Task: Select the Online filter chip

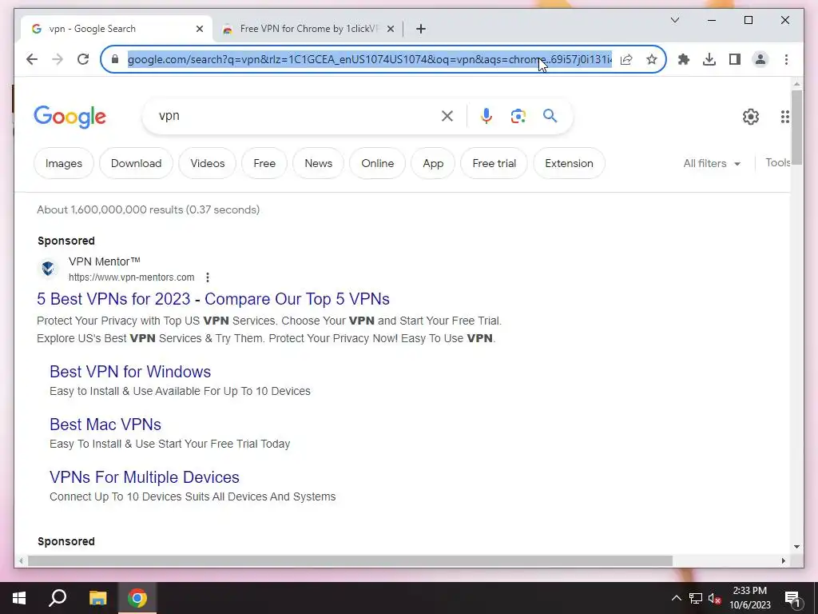Action: pyautogui.click(x=378, y=163)
